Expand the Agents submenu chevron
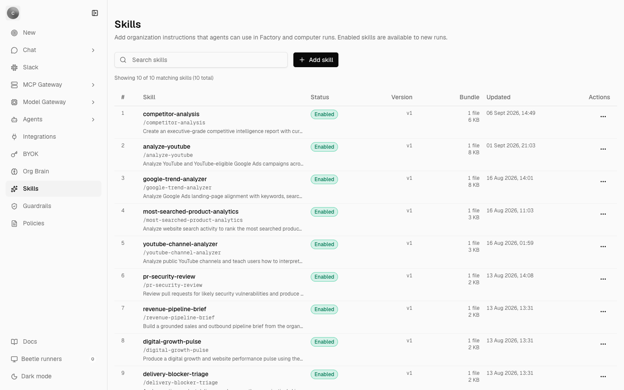This screenshot has height=390, width=624. click(93, 120)
